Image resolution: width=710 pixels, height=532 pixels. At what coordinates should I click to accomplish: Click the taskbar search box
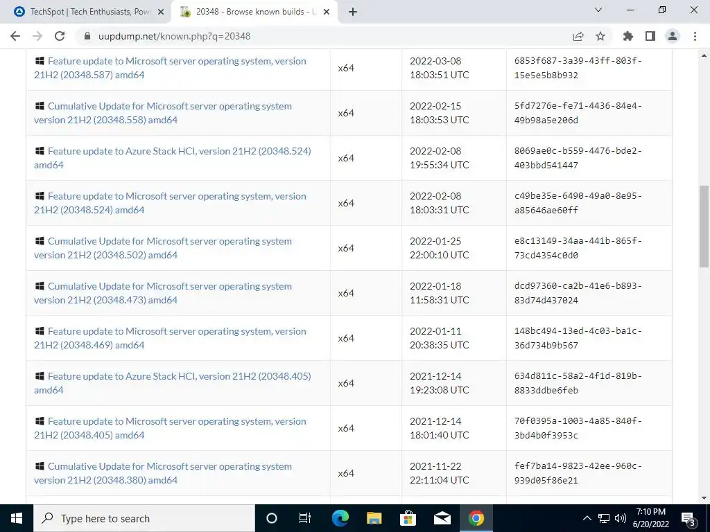coord(144,518)
